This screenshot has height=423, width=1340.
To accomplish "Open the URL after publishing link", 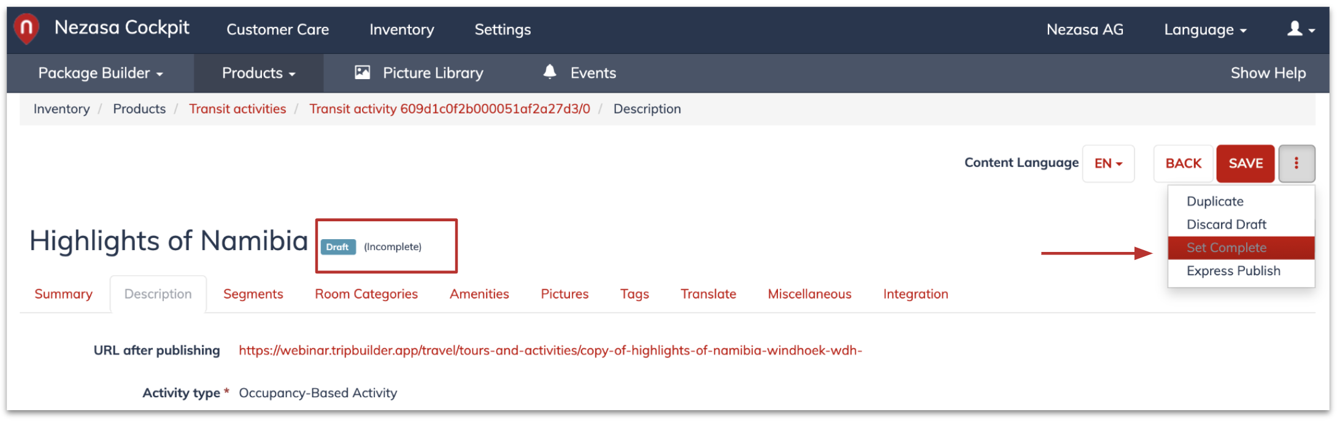I will point(550,351).
